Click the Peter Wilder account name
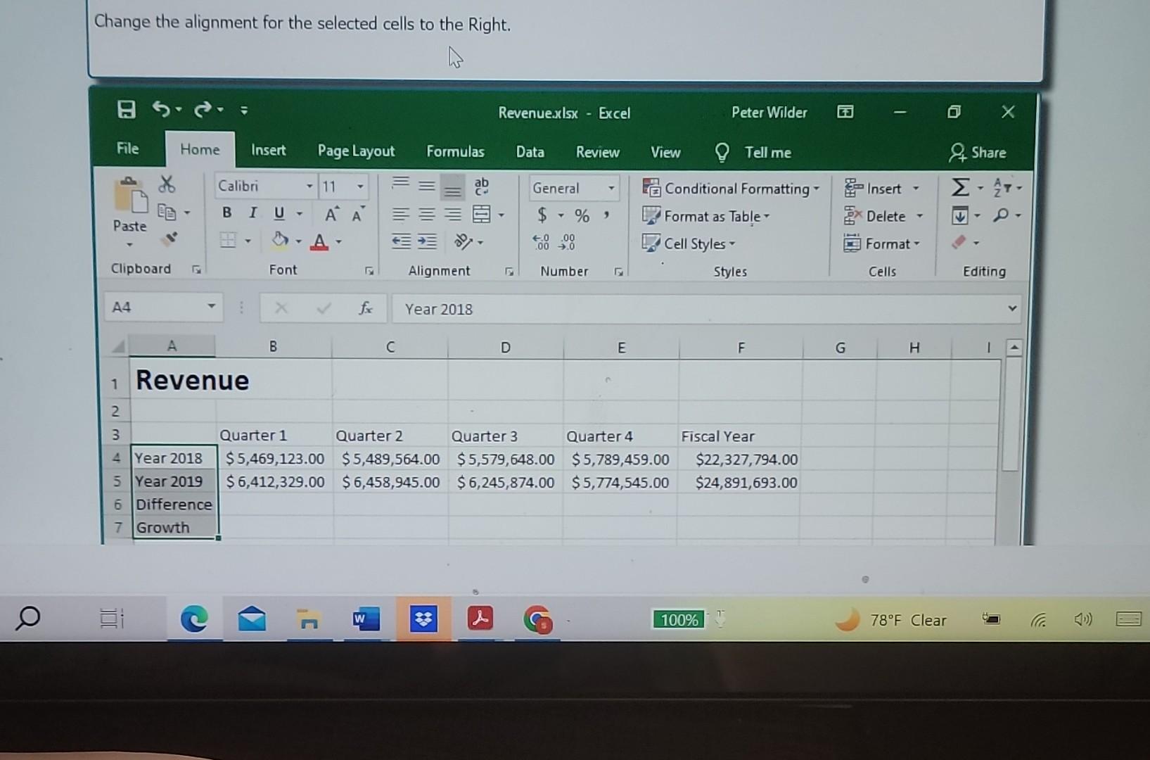The height and width of the screenshot is (760, 1150). point(769,113)
